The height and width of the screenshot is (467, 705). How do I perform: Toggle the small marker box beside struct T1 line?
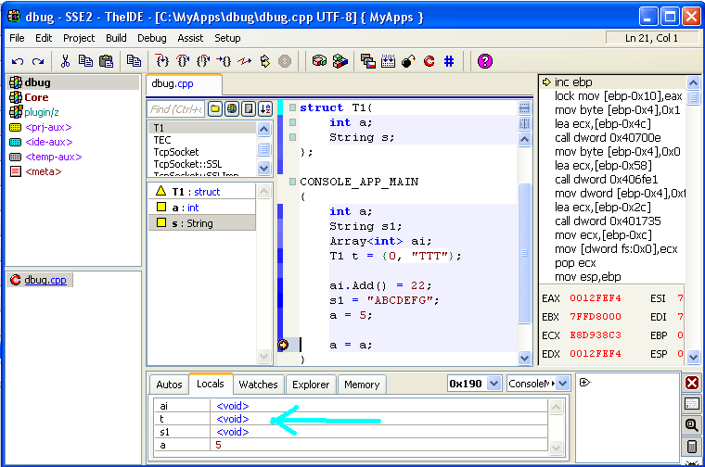coord(292,107)
